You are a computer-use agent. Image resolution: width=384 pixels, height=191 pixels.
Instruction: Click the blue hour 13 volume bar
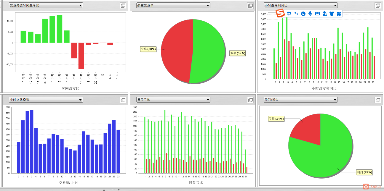(x=75, y=162)
